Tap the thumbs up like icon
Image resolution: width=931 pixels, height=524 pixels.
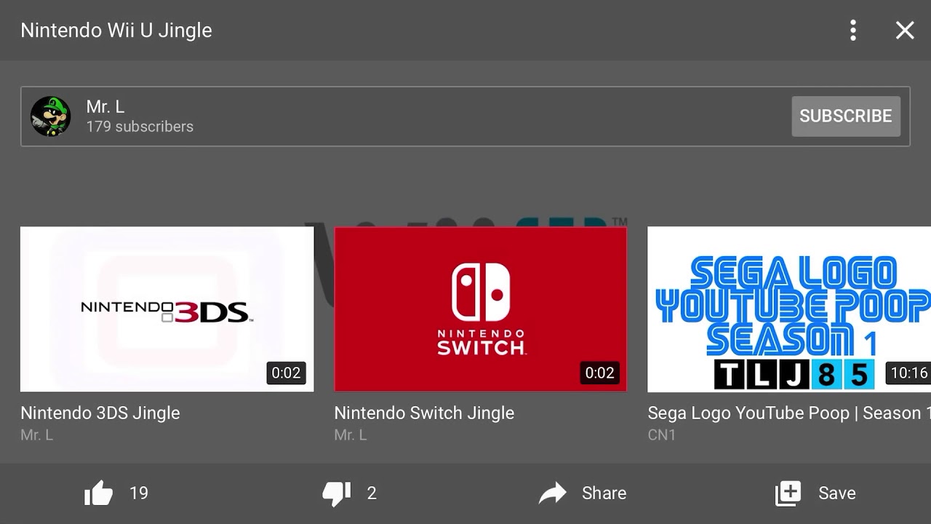pos(99,493)
